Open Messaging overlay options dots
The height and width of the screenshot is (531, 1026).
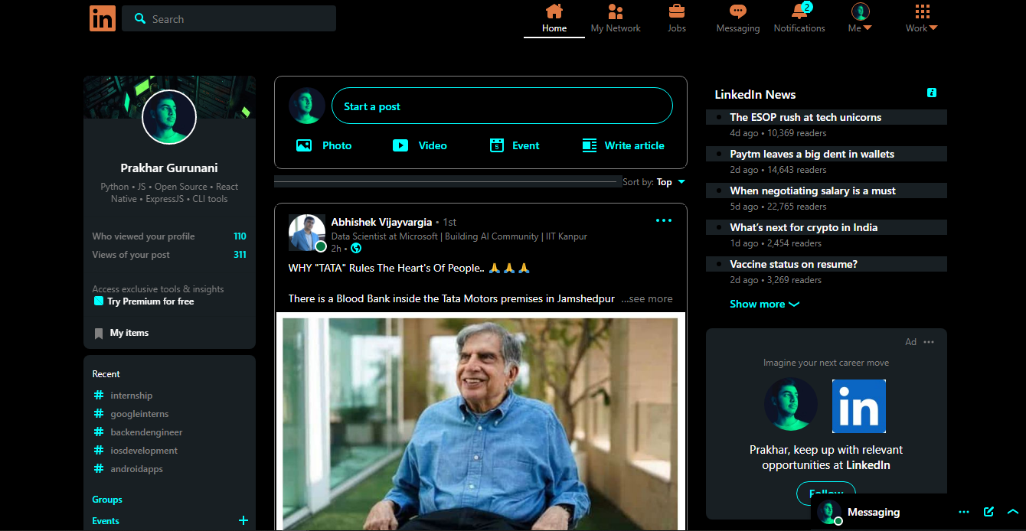tap(964, 512)
